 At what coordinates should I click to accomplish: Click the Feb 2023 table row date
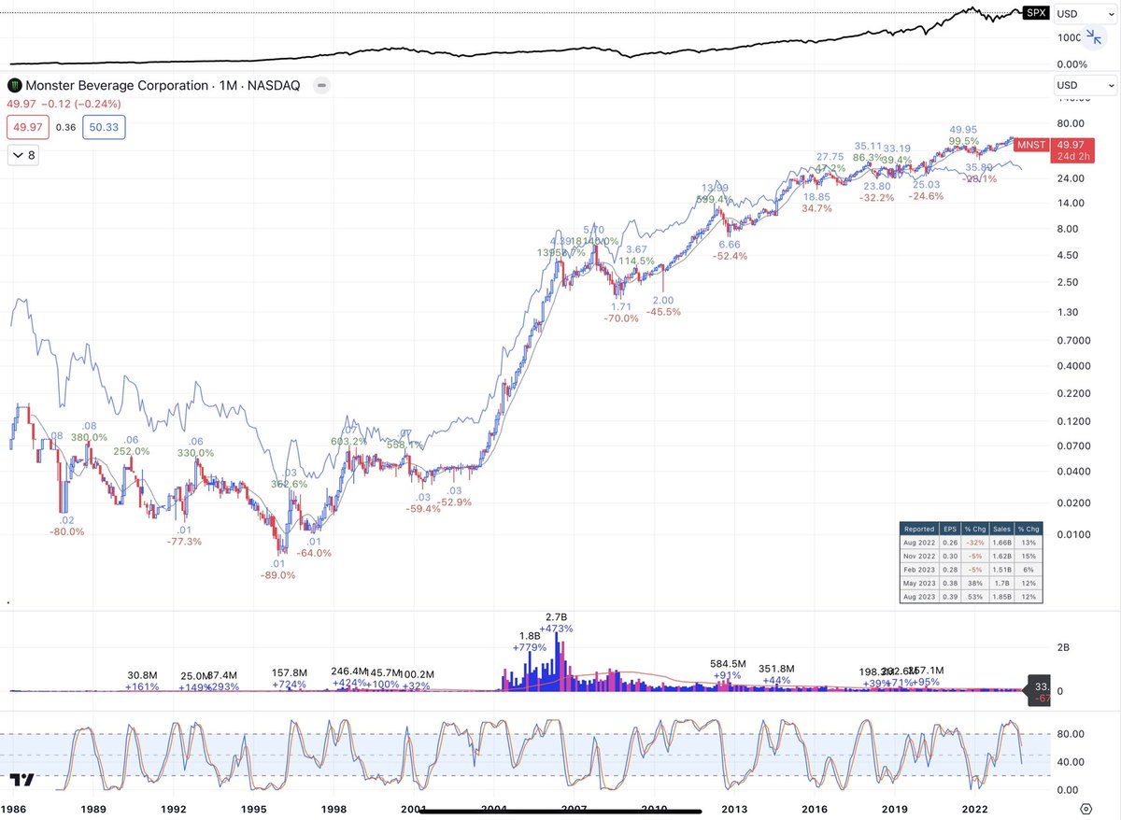click(x=919, y=569)
